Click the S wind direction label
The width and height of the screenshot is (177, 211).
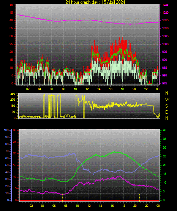pos(166,106)
